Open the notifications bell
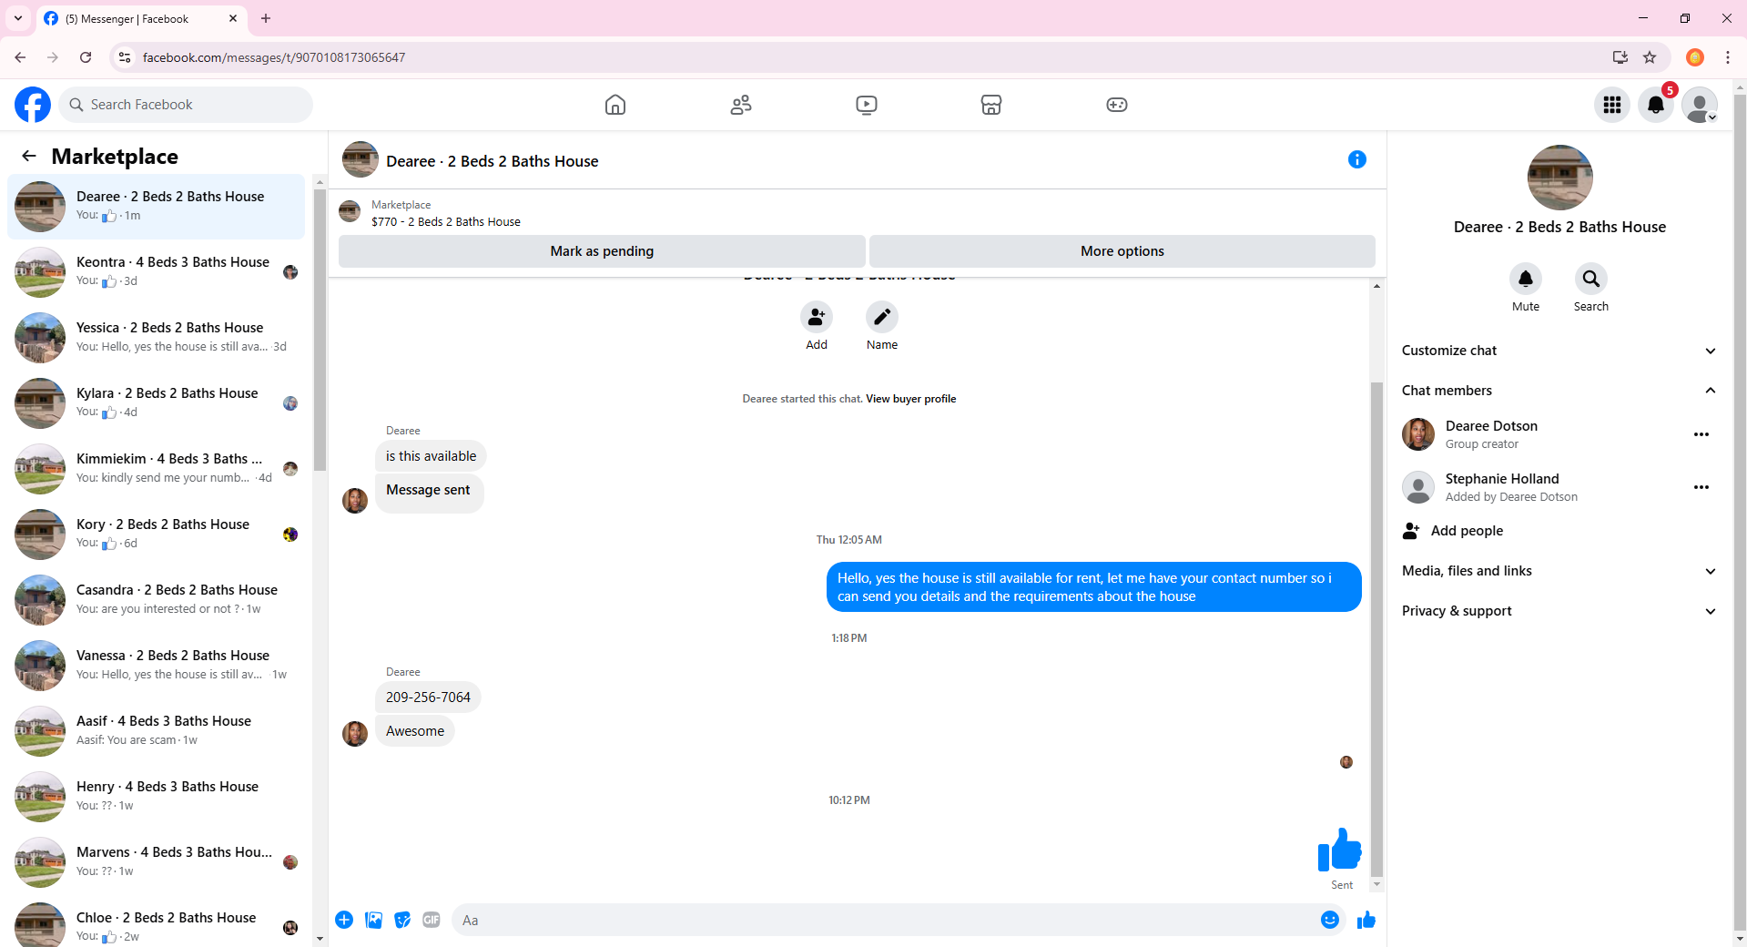Image resolution: width=1747 pixels, height=947 pixels. pos(1656,105)
